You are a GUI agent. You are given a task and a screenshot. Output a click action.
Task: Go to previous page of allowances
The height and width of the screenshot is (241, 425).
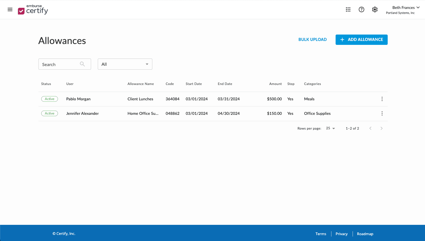[x=370, y=128]
